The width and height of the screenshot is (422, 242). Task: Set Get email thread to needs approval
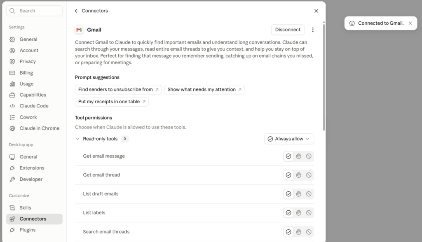tap(299, 175)
